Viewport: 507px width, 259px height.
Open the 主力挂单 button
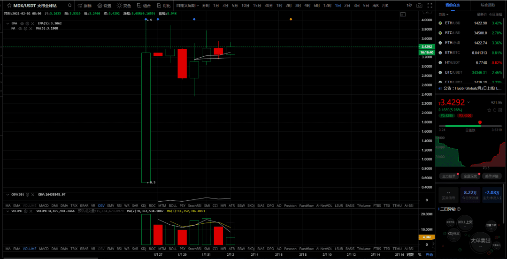[x=449, y=176]
